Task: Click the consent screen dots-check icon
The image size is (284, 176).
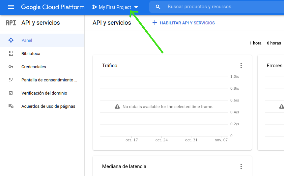Action: (x=11, y=80)
